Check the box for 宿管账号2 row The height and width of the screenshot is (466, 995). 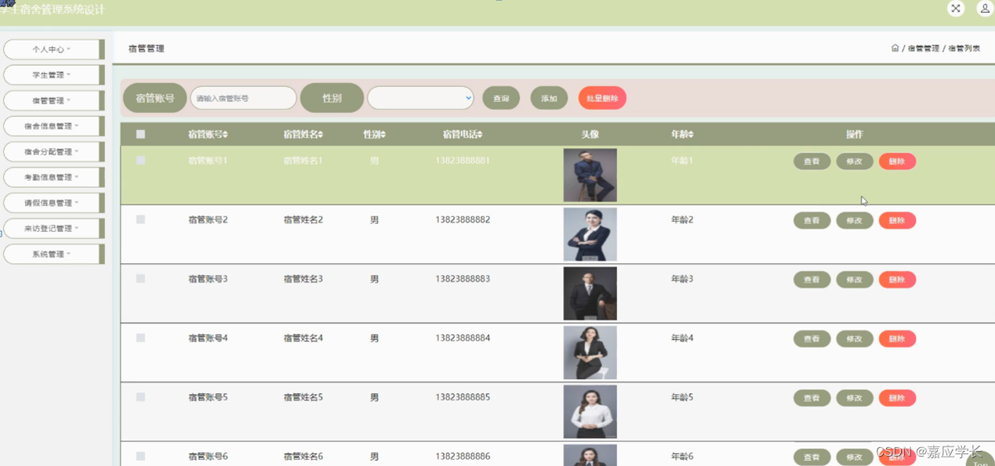click(x=140, y=220)
